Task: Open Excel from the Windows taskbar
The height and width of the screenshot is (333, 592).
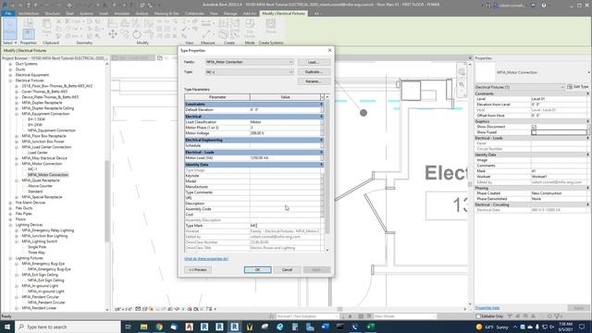Action: [x=370, y=327]
